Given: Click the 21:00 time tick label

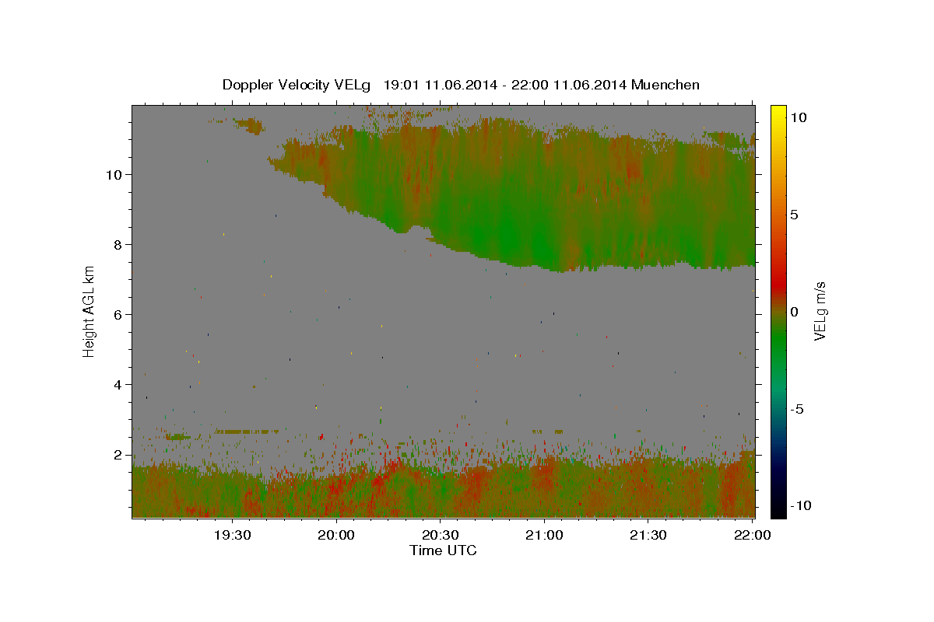Looking at the screenshot, I should [x=544, y=535].
